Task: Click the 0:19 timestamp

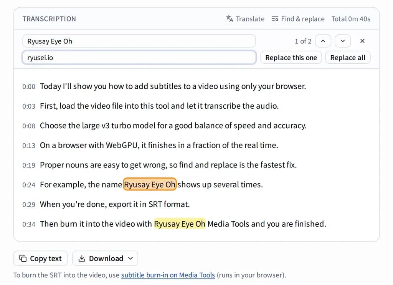Action: (29, 165)
